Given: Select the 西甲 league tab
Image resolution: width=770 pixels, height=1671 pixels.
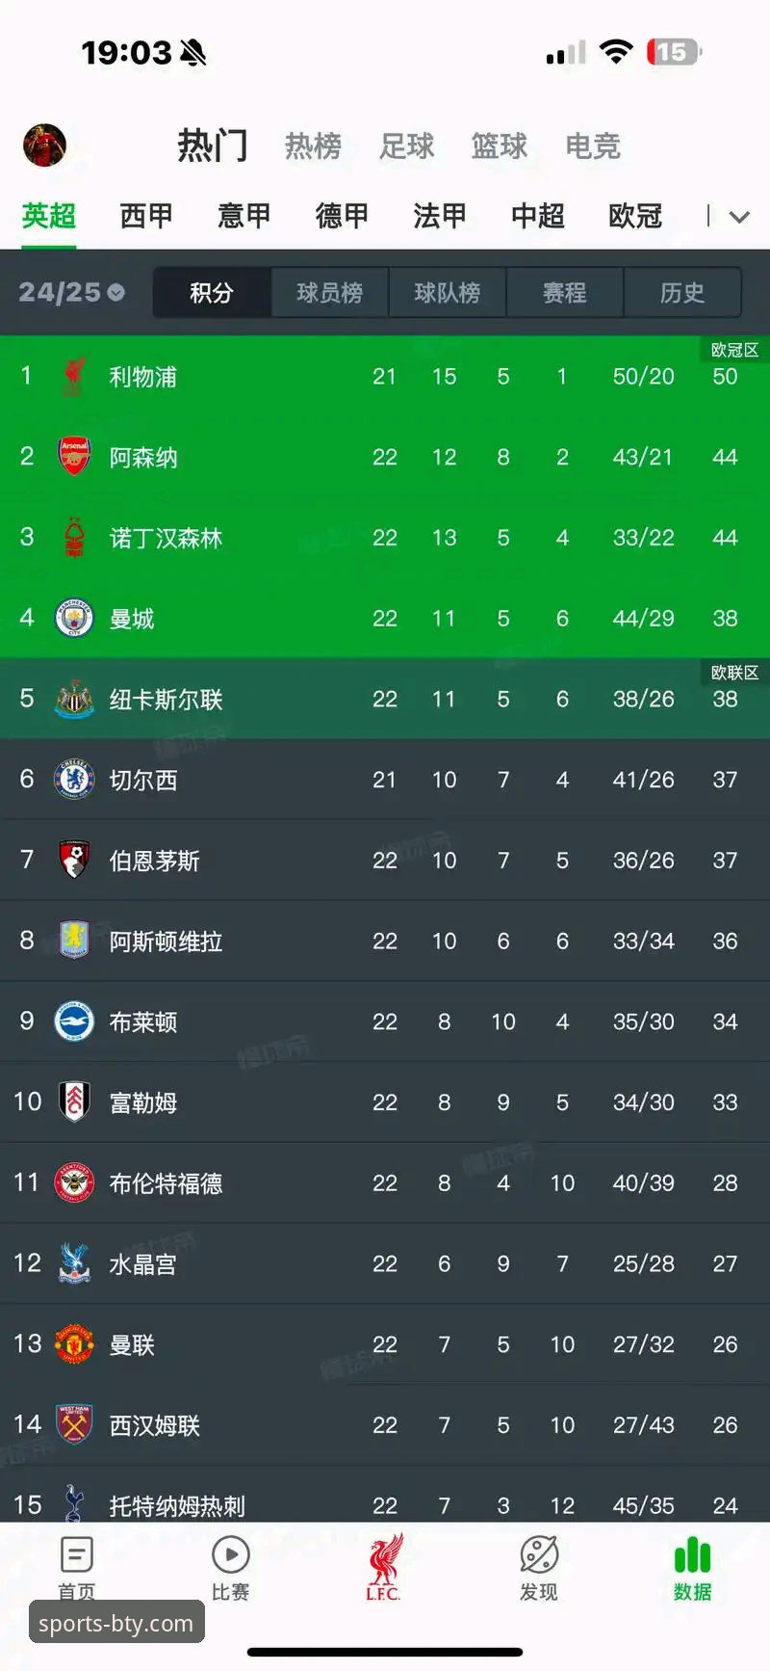Looking at the screenshot, I should pos(146,216).
